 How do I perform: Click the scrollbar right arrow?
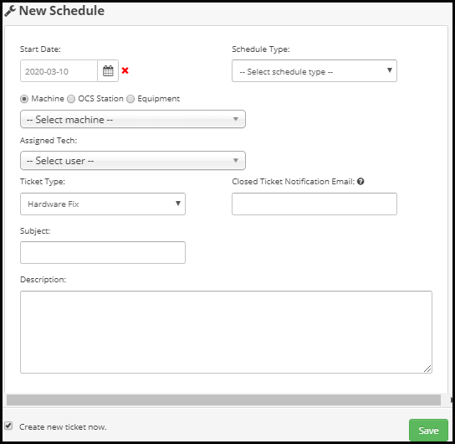coord(452,400)
